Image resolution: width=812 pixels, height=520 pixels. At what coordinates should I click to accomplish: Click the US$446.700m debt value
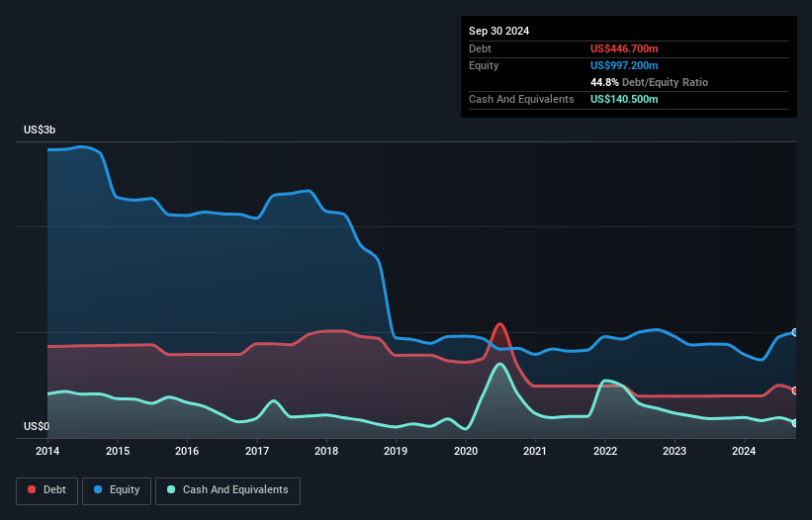(624, 48)
